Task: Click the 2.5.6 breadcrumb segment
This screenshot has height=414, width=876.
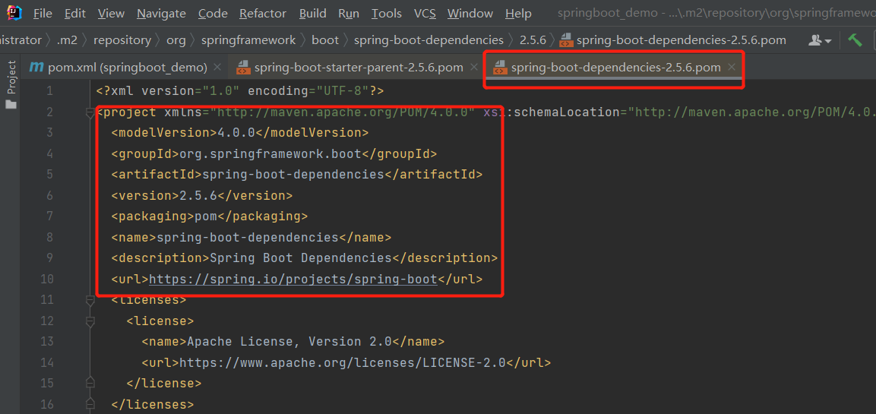Action: (x=533, y=40)
